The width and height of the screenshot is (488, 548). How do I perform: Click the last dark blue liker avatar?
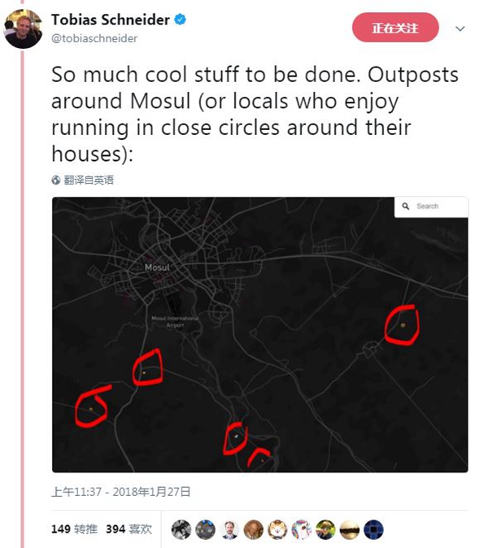tap(373, 529)
